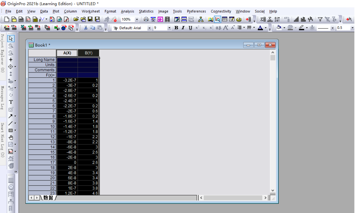355x213 pixels.
Task: Toggle Italic formatting
Action: click(183, 28)
